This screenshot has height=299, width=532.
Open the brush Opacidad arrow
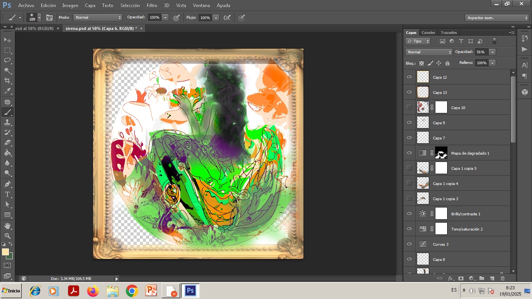pos(165,18)
